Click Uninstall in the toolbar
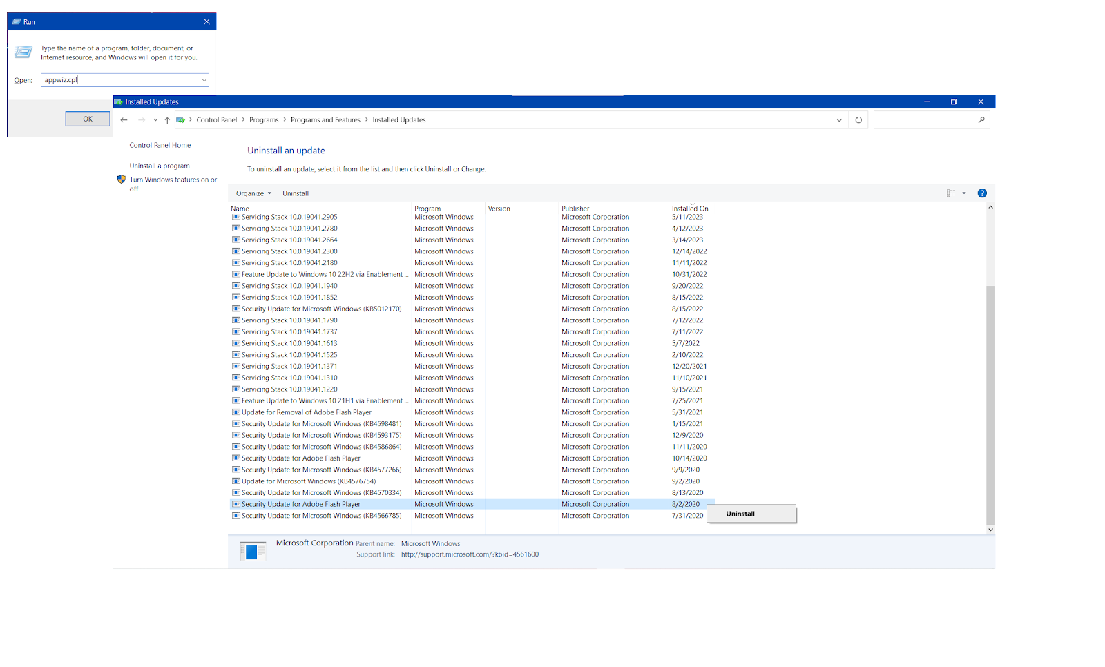The image size is (1105, 667). coord(296,193)
